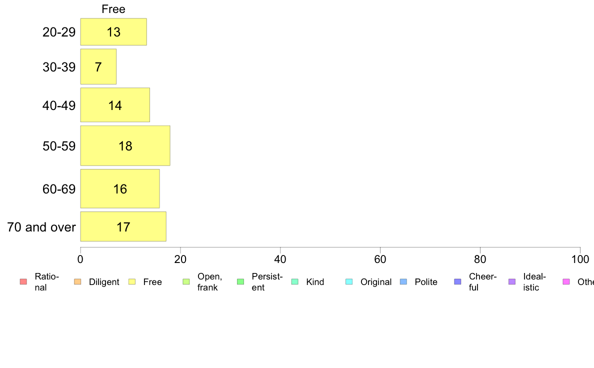This screenshot has height=368, width=594.
Task: Select the green Persistent legend swatch
Action: [240, 281]
